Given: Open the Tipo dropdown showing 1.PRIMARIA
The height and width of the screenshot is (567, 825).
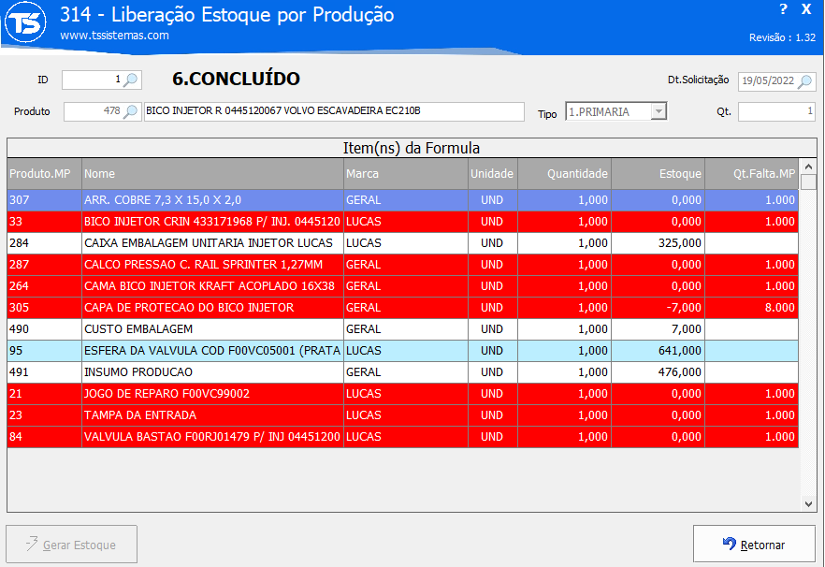Looking at the screenshot, I should [x=659, y=112].
